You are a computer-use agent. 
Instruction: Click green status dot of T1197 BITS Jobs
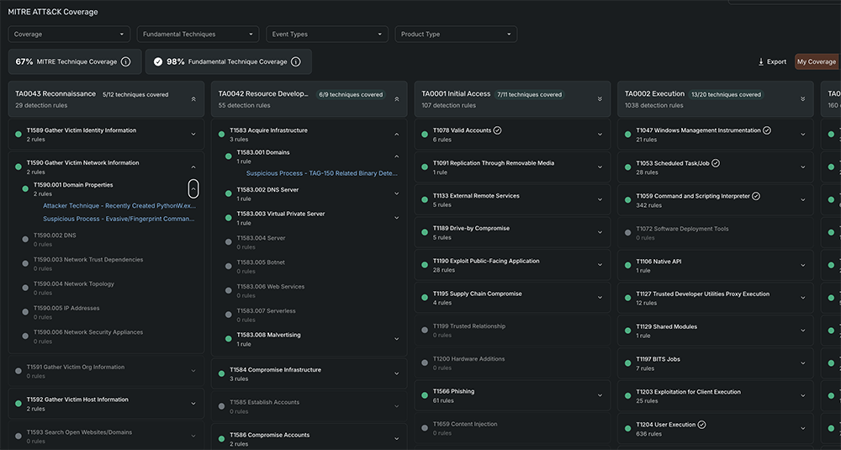(628, 363)
